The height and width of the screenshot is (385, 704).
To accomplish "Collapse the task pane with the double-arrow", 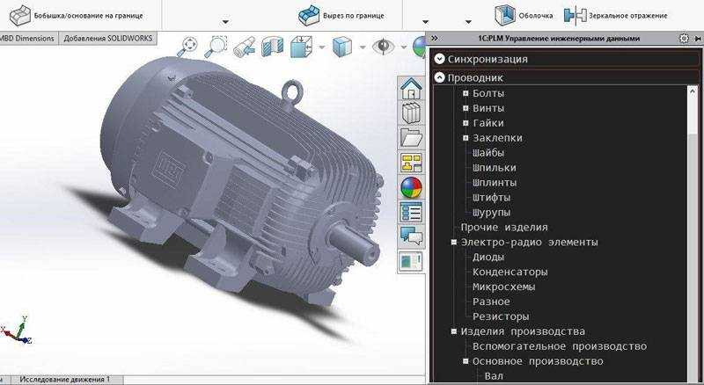I will coord(434,39).
